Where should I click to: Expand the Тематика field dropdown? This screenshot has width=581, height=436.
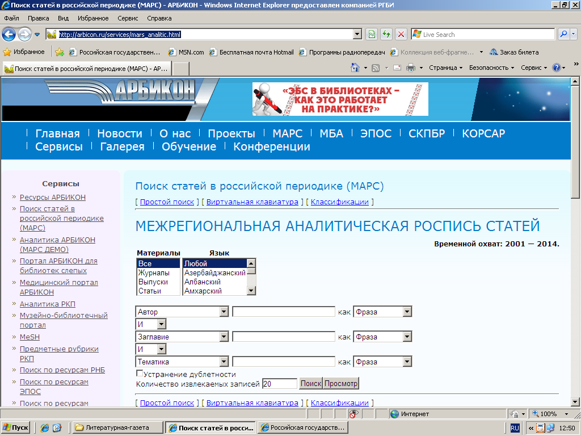coord(224,362)
